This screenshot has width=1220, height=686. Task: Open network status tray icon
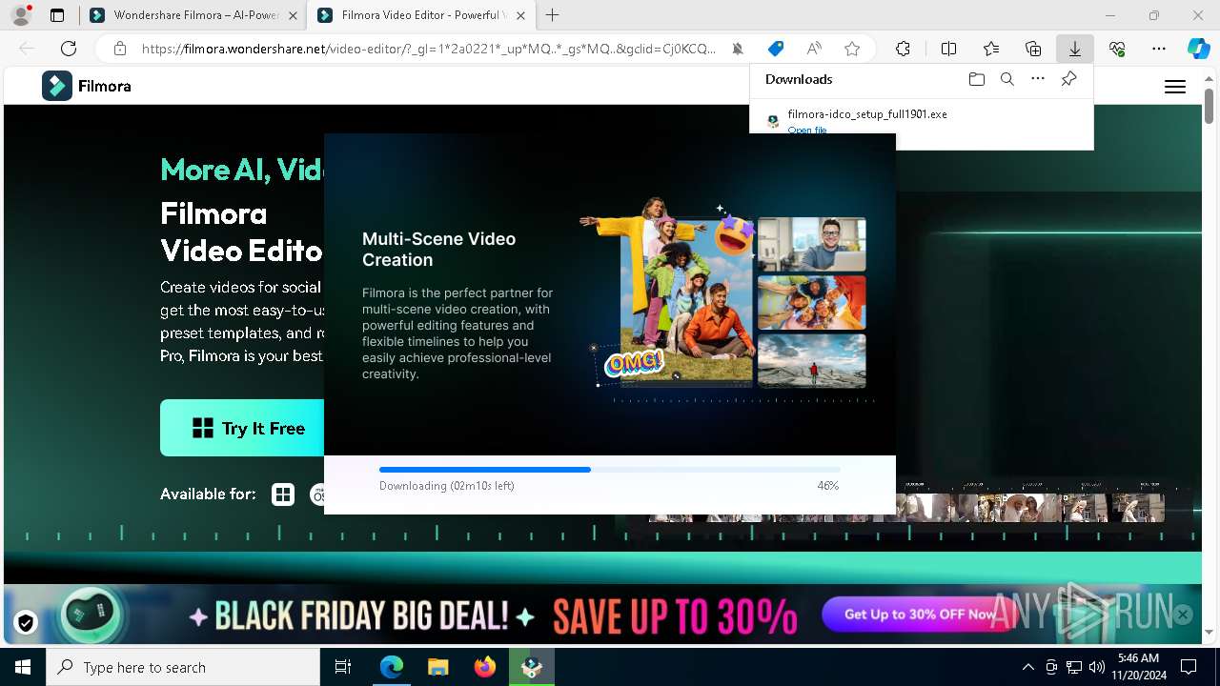[x=1074, y=667]
